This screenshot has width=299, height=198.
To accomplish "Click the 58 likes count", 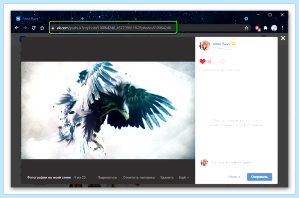I will click(209, 61).
